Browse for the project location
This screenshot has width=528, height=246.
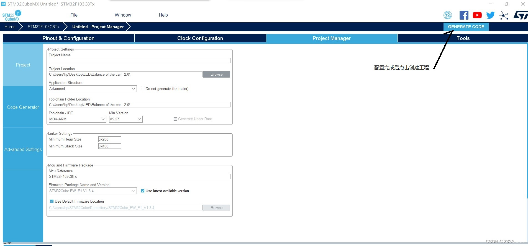tap(217, 75)
